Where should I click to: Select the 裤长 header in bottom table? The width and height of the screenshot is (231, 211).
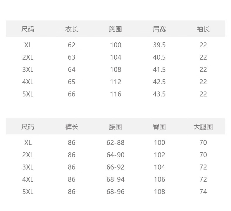pyautogui.click(x=72, y=127)
